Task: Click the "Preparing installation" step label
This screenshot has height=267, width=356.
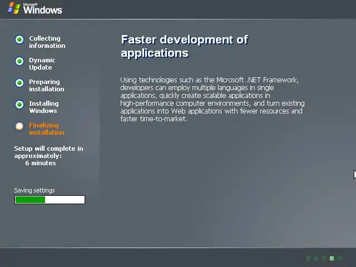Action: (47, 85)
